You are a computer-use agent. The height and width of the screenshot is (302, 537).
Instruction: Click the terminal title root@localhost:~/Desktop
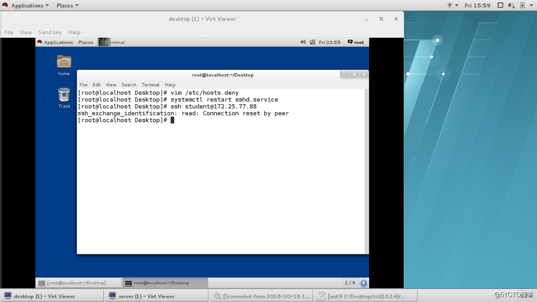(x=223, y=75)
